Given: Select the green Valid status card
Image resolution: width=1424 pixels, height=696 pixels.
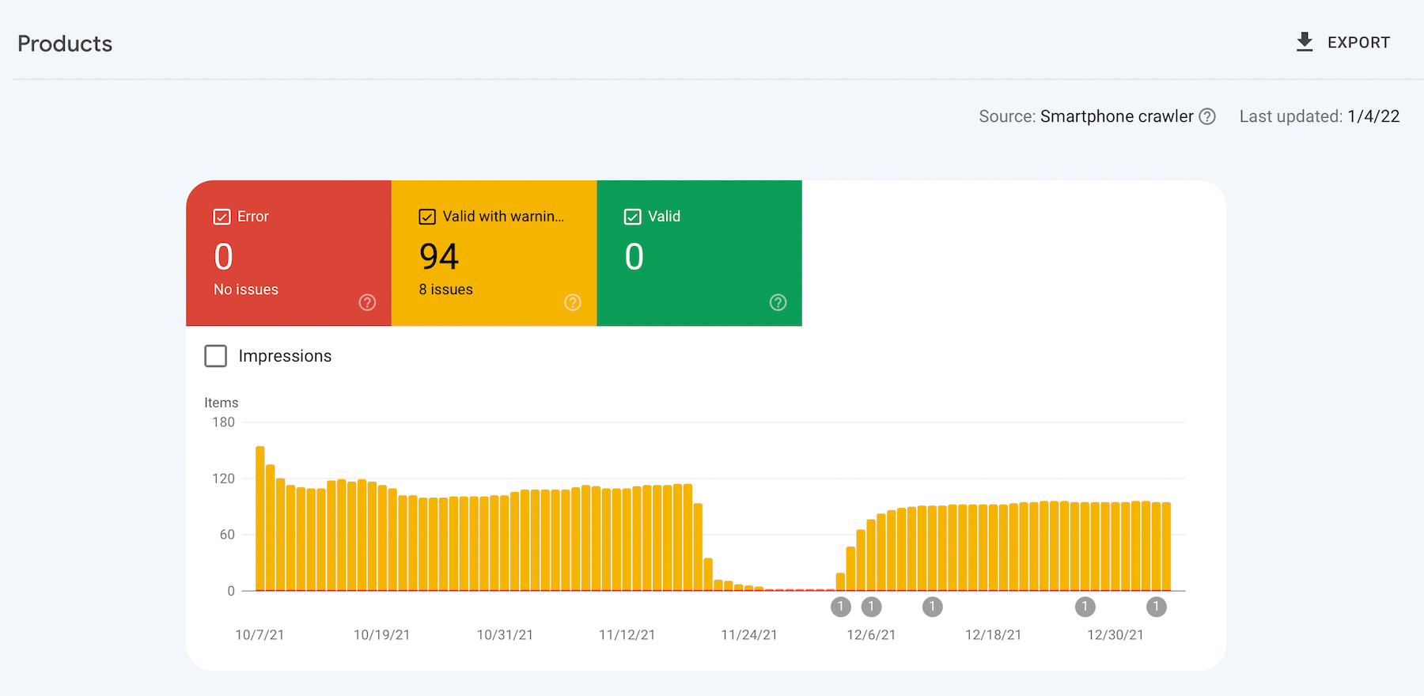Looking at the screenshot, I should tap(699, 253).
